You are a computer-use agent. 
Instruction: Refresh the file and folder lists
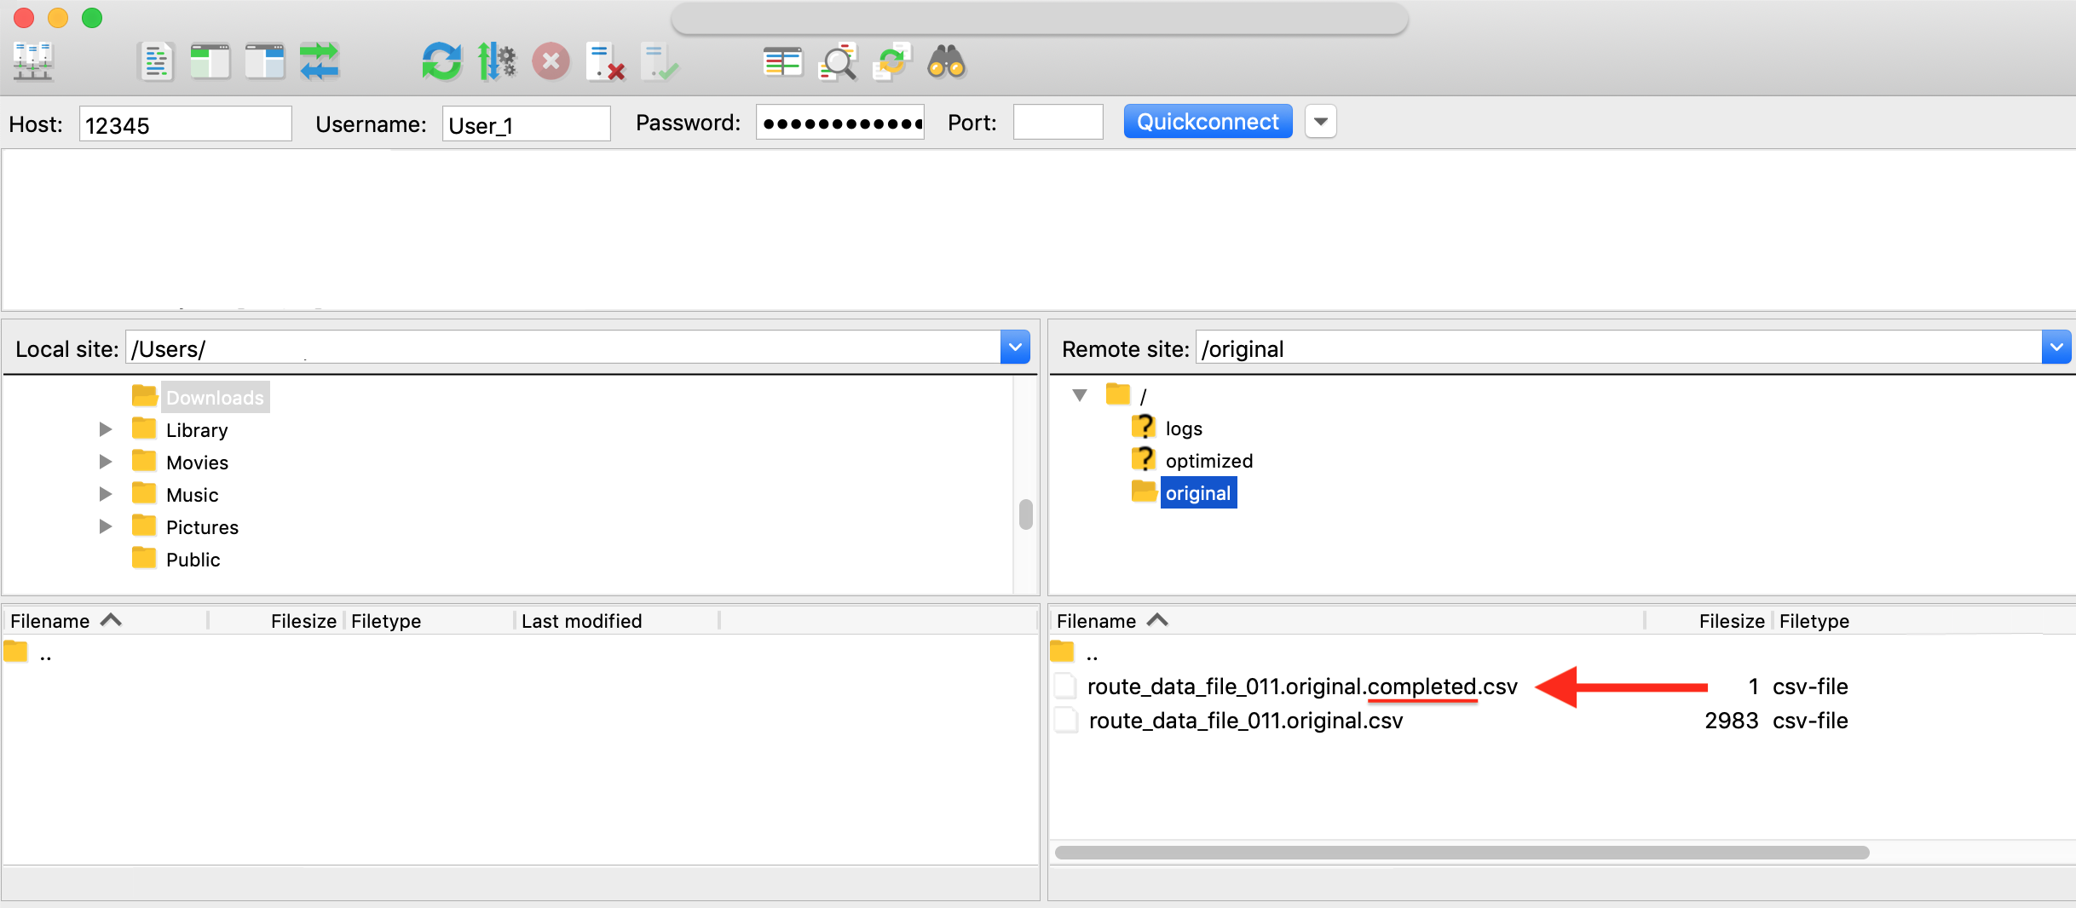point(441,61)
